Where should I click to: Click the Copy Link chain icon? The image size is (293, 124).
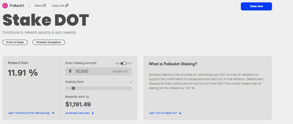pos(67,5)
